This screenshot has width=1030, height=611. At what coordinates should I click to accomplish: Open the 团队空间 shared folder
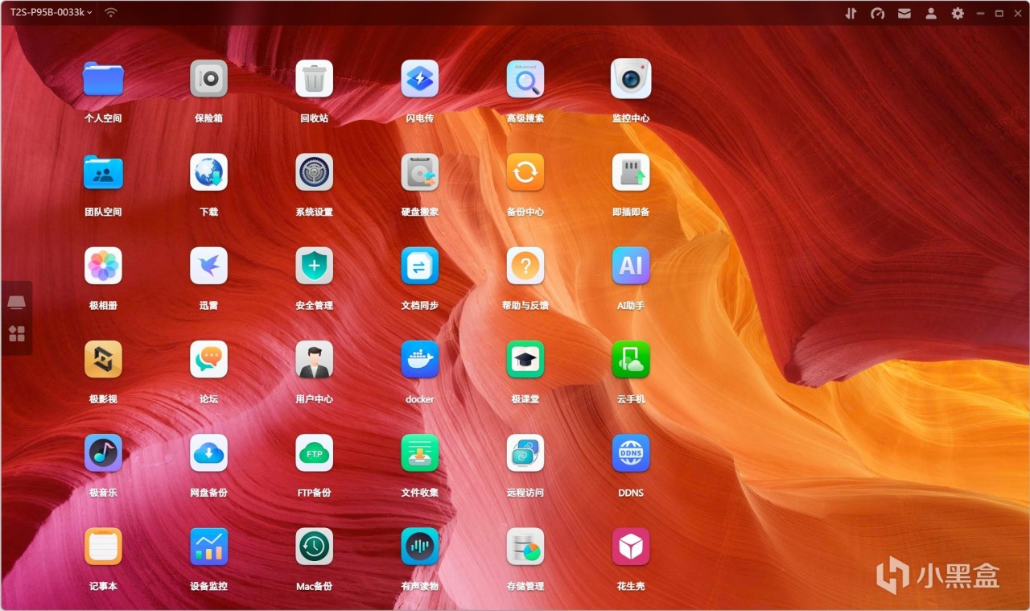pos(103,172)
